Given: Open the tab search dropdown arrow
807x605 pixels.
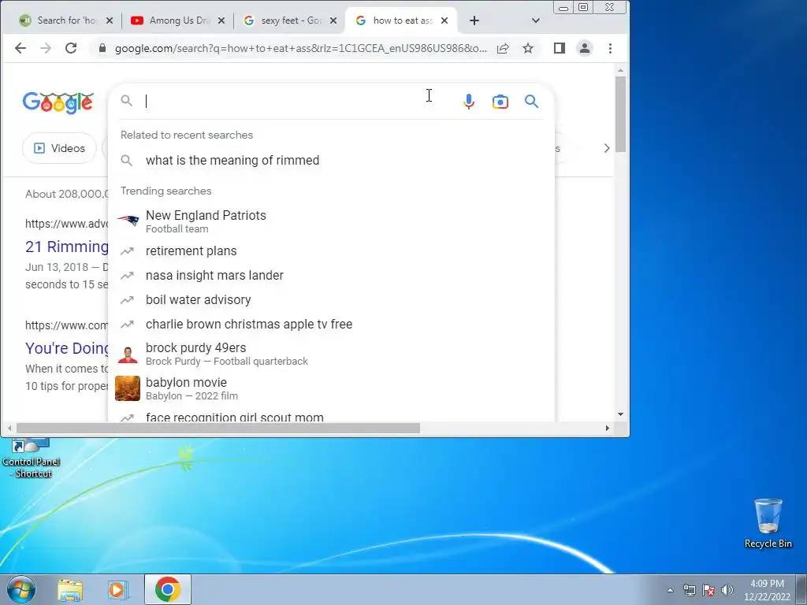Looking at the screenshot, I should click(536, 20).
